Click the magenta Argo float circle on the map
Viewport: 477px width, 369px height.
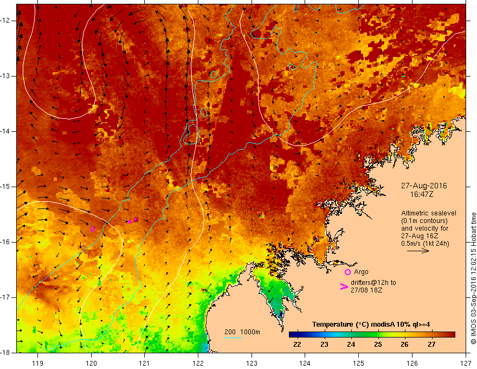93,229
